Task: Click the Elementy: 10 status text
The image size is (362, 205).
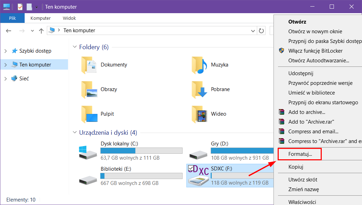Action: pyautogui.click(x=21, y=200)
